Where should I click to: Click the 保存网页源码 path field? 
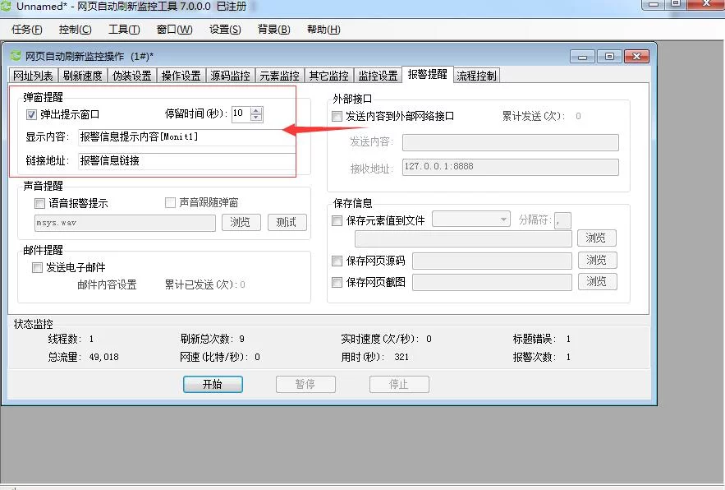[492, 261]
